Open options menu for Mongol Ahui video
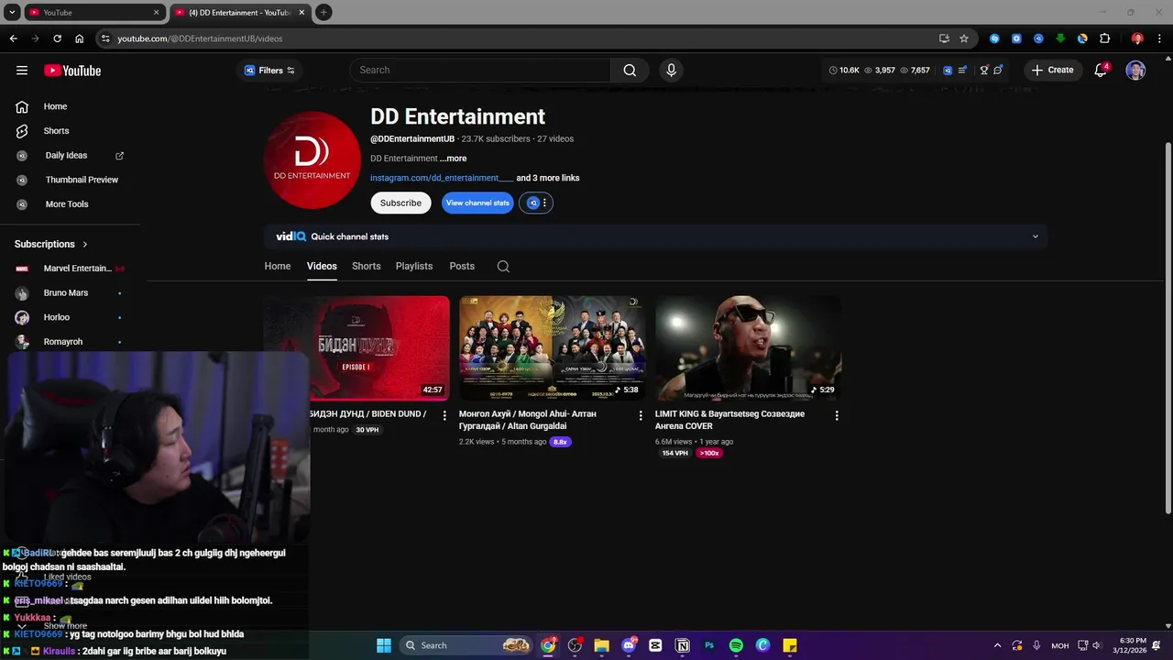This screenshot has width=1173, height=660. tap(641, 415)
